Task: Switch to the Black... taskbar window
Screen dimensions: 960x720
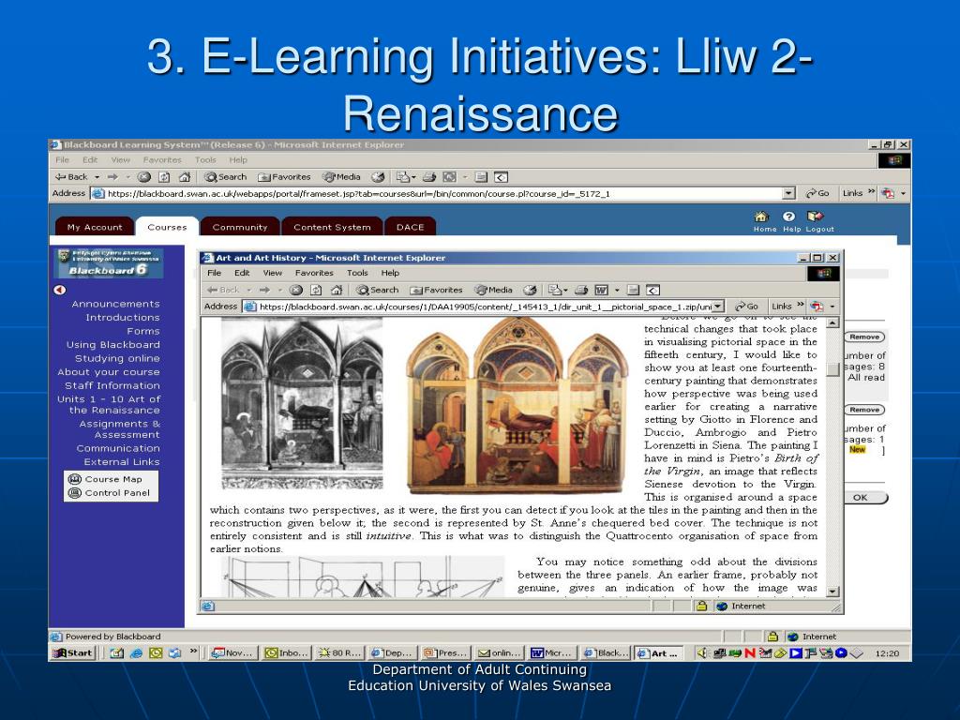Action: (x=606, y=653)
